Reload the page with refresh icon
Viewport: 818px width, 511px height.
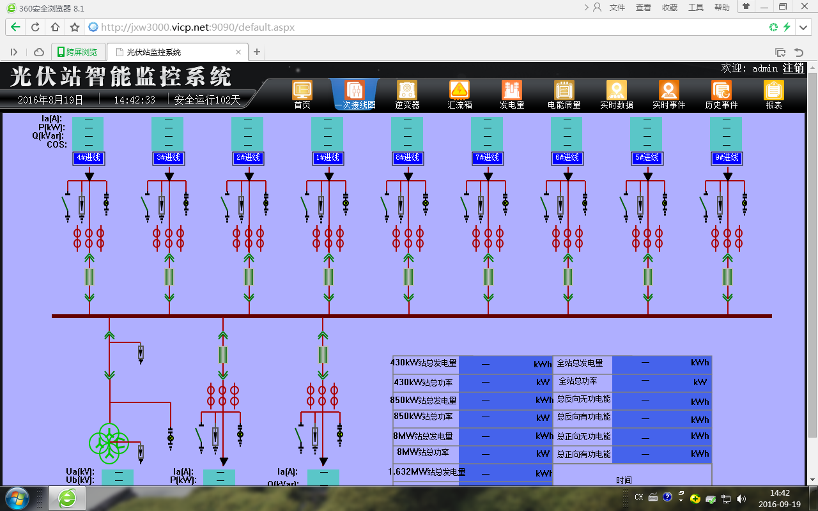click(x=35, y=27)
